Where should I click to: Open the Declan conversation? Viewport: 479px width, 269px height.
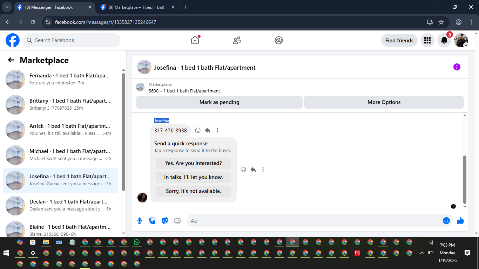[x=60, y=205]
